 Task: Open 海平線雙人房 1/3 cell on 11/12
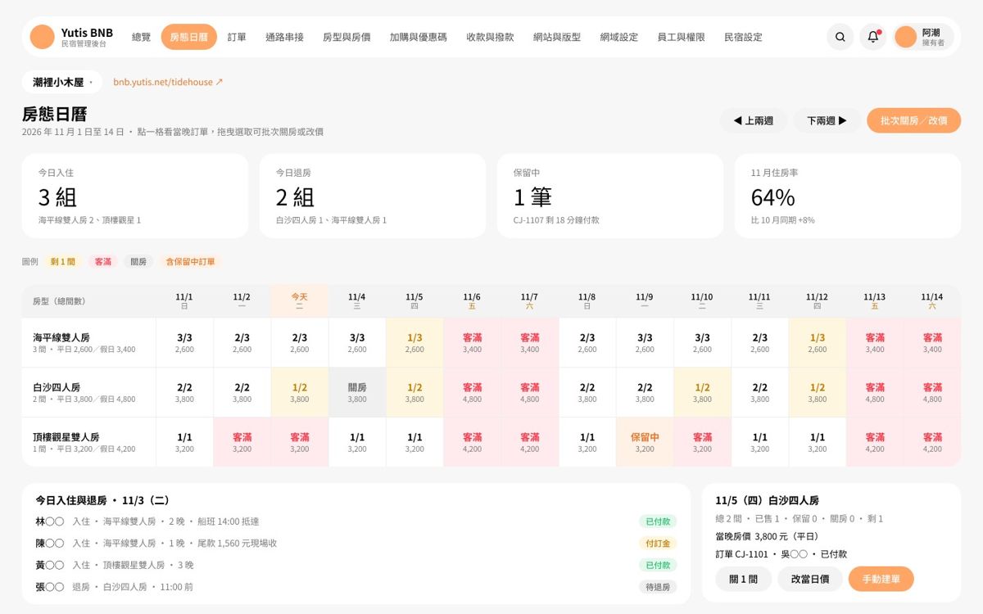click(x=818, y=343)
